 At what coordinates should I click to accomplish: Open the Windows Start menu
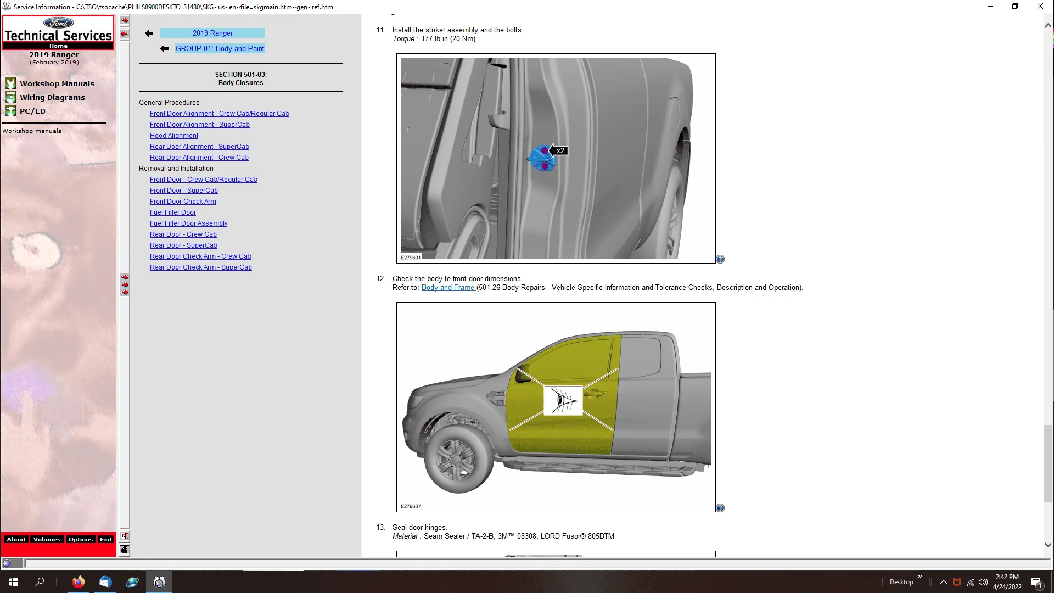point(13,582)
